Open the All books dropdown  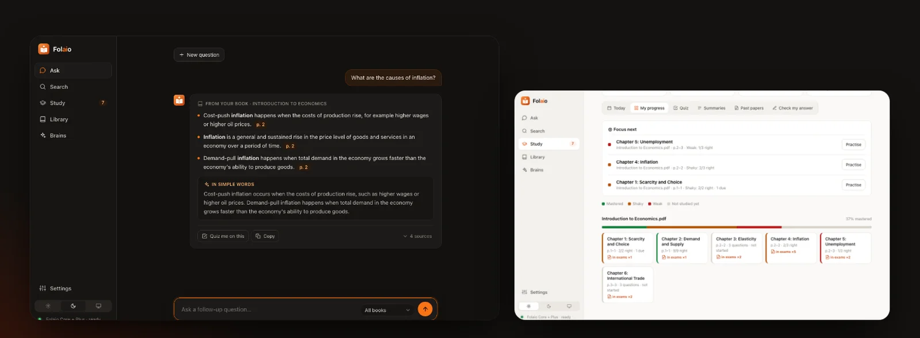click(x=388, y=310)
